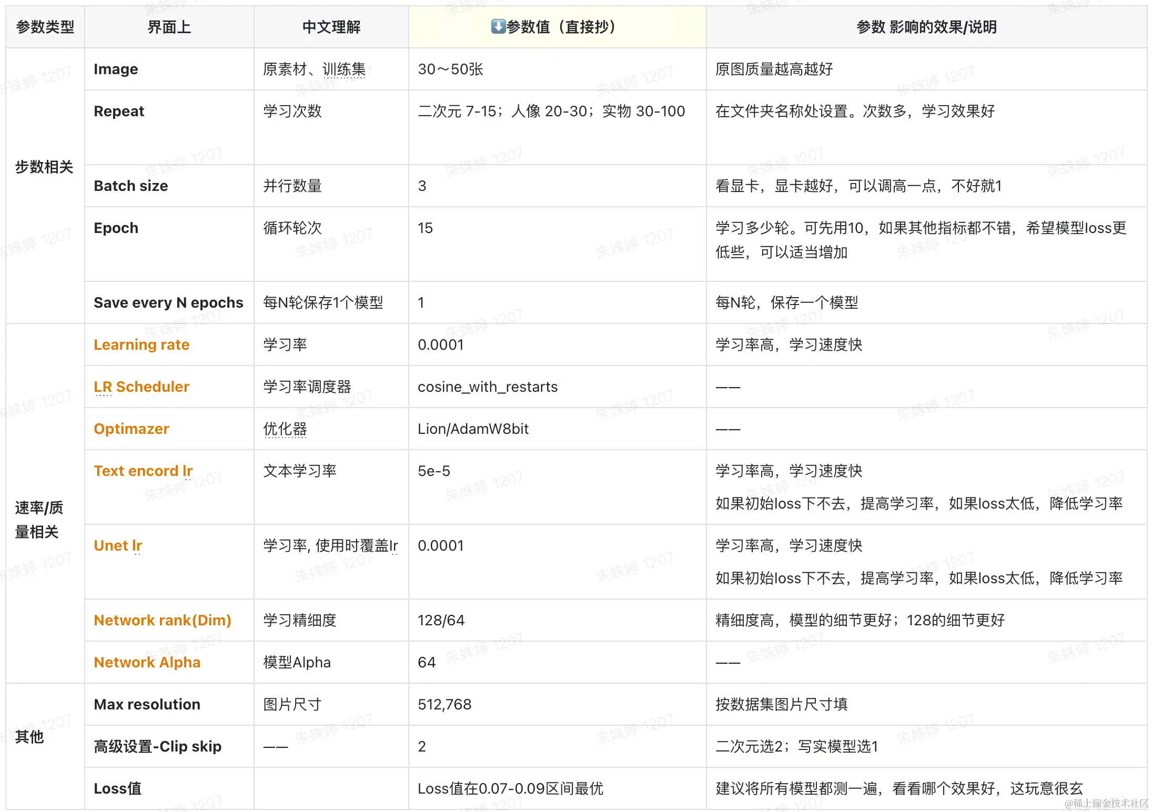The height and width of the screenshot is (812, 1152).
Task: Click the 模型Alpha cell
Action: click(331, 662)
